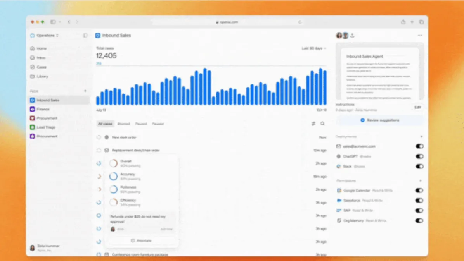This screenshot has width=464, height=261.
Task: Reload the page from the address bar
Action: (300, 22)
